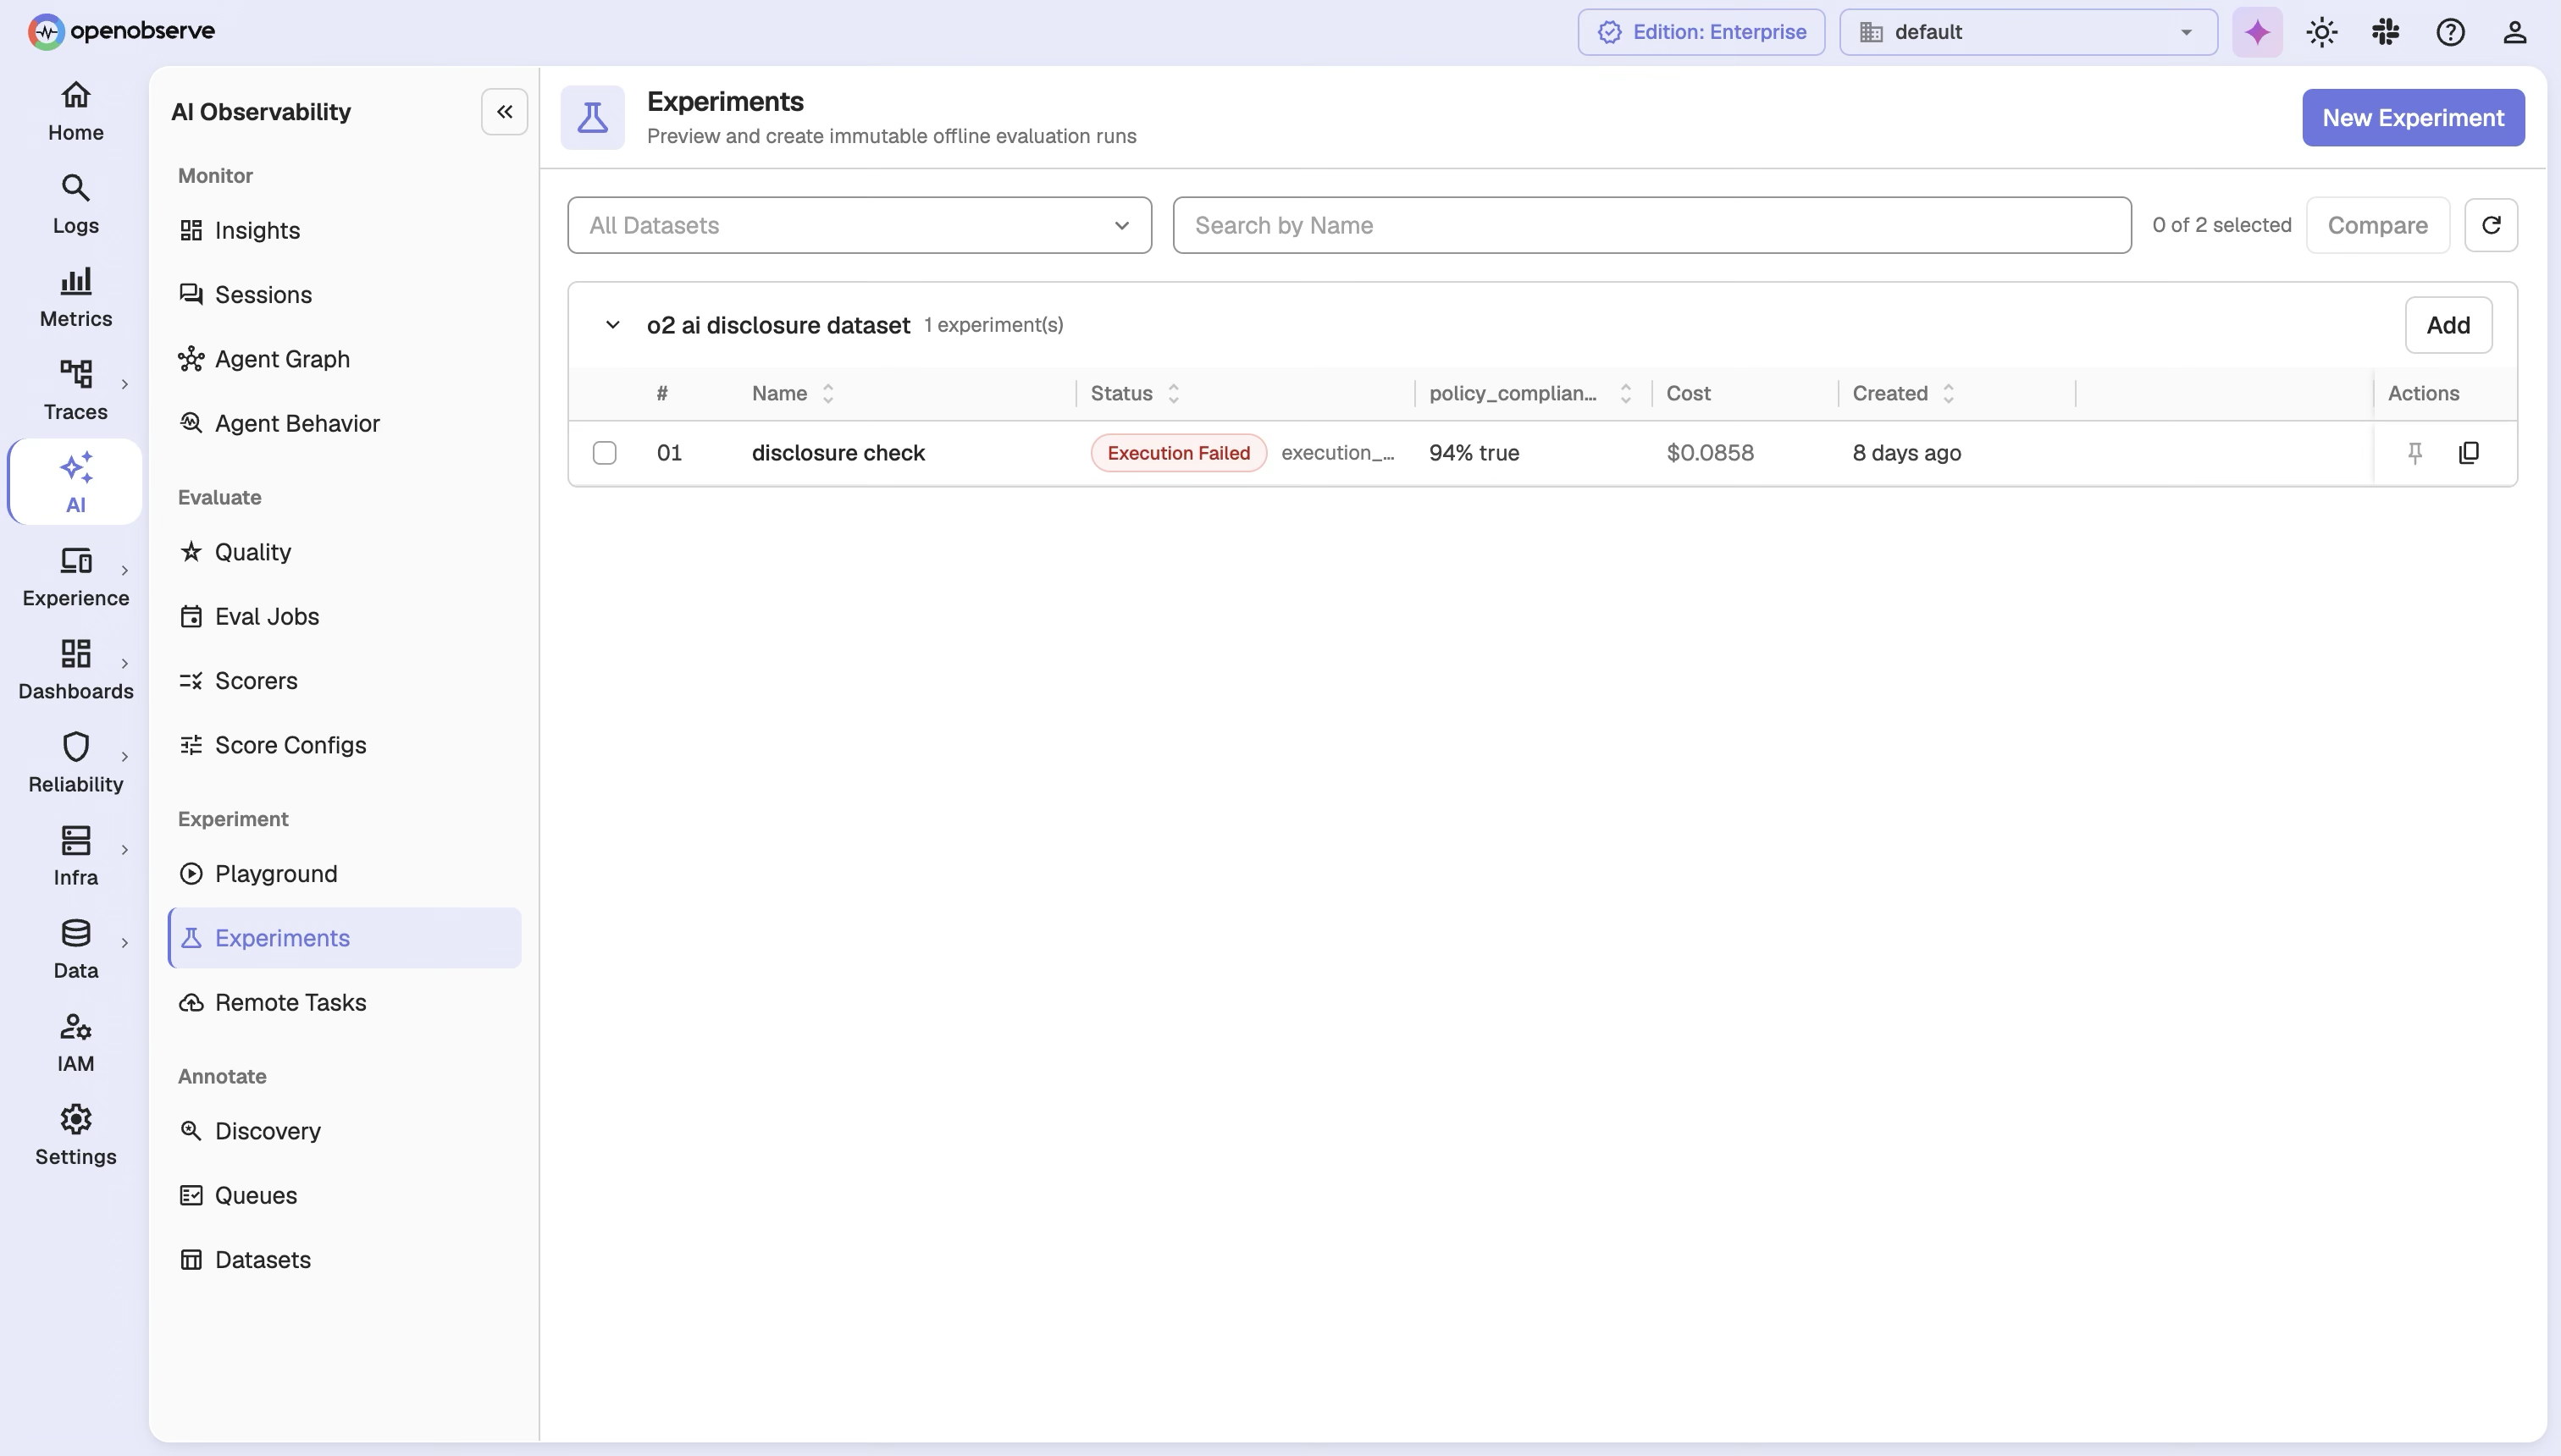Open Settings in the left rail
This screenshot has width=2561, height=1456.
point(76,1135)
